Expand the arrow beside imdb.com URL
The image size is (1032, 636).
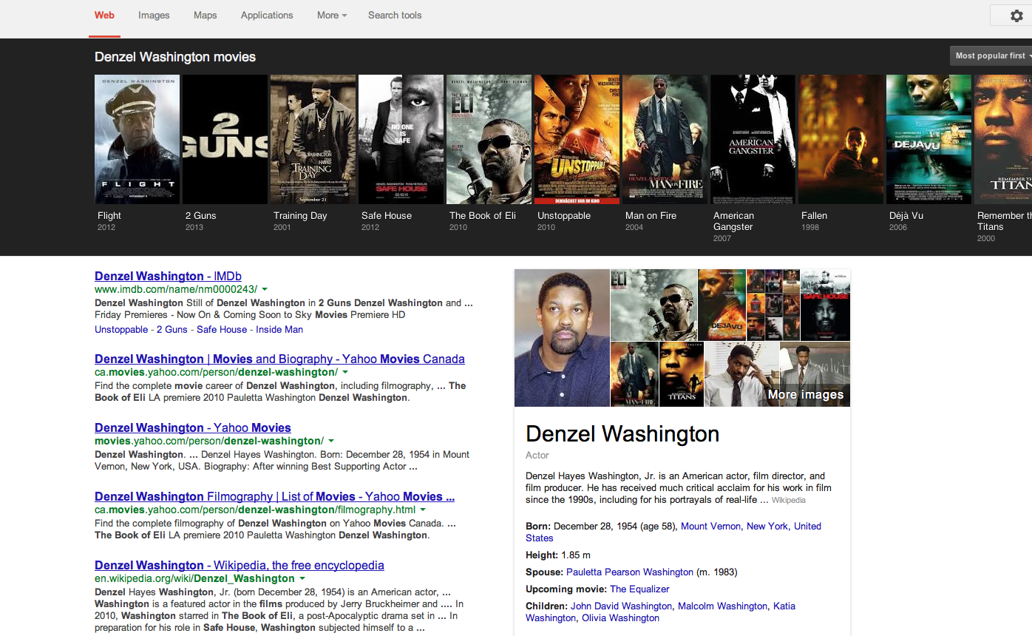pyautogui.click(x=265, y=289)
